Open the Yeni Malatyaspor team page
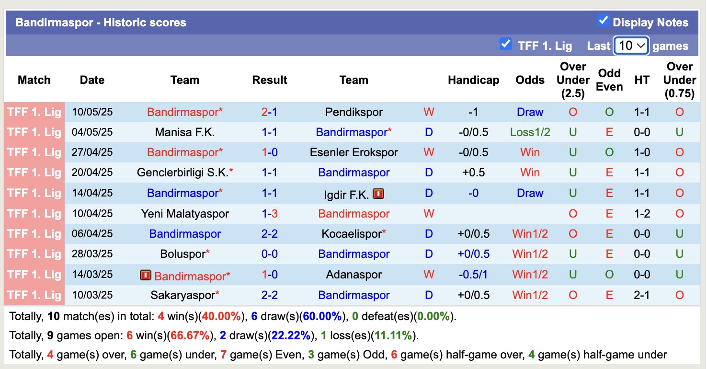Screen dimensions: 707x369 184,214
